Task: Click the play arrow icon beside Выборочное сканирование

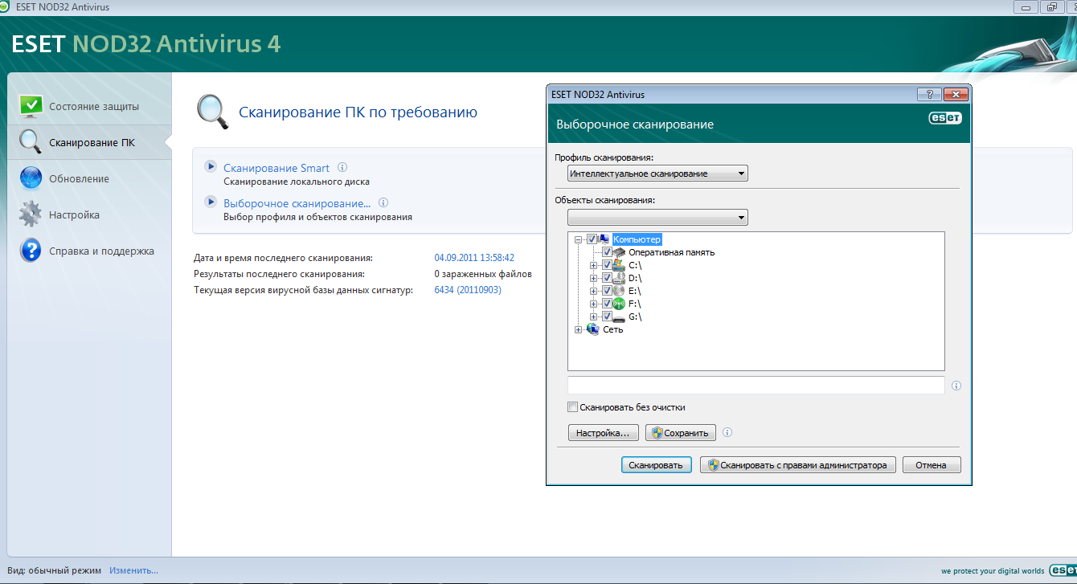Action: [x=211, y=202]
